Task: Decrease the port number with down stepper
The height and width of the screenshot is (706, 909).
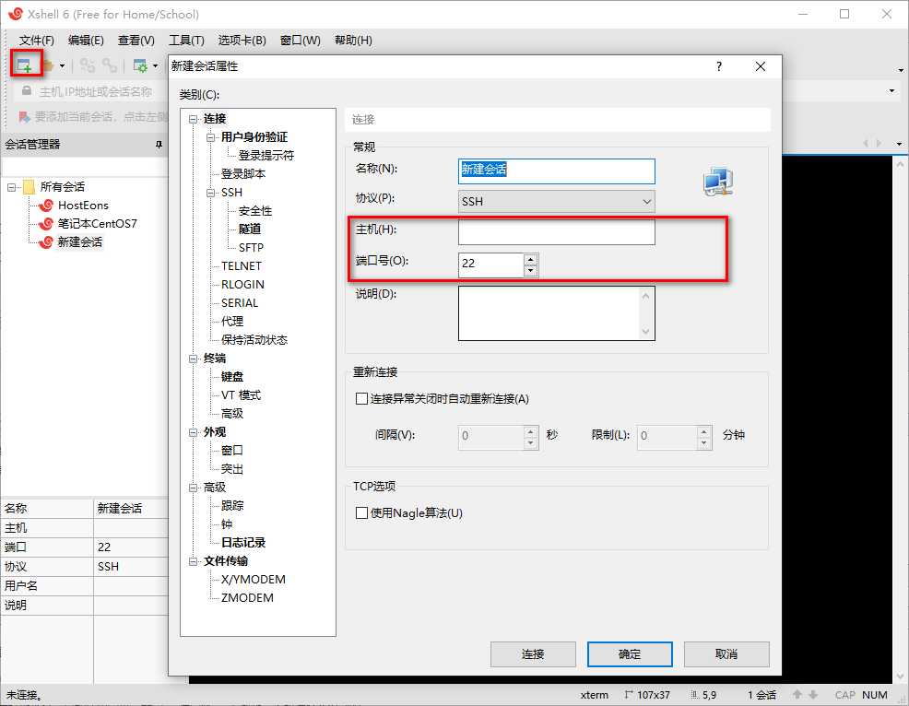Action: [x=530, y=270]
